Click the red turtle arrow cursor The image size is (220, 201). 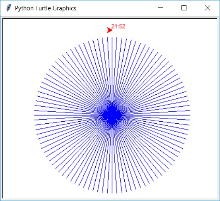click(109, 30)
